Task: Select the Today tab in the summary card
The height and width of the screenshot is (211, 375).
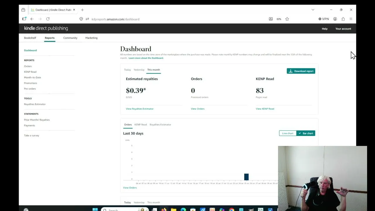Action: [x=127, y=70]
